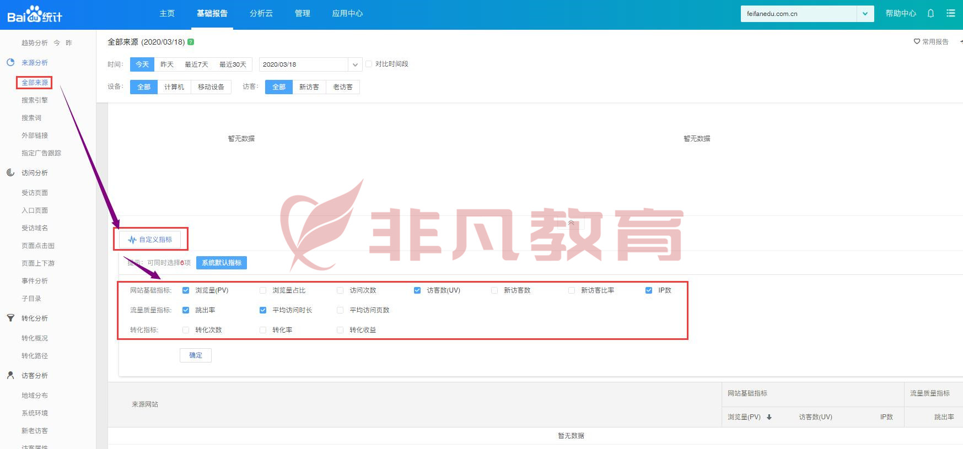Open 外部链接 report in sidebar
The height and width of the screenshot is (449, 963).
click(35, 136)
